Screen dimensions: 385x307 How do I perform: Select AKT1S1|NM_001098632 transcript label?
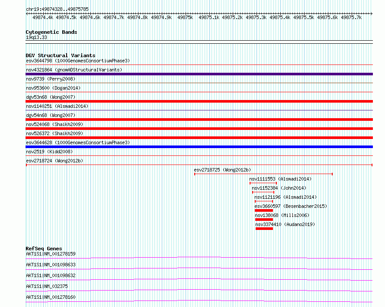(x=51, y=275)
